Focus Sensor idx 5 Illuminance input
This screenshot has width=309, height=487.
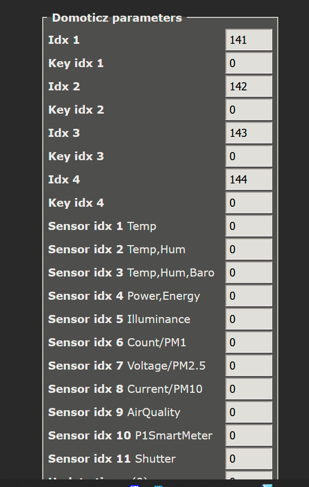pos(249,319)
